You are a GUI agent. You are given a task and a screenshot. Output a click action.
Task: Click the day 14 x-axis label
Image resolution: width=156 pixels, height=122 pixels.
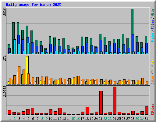pos(69,119)
